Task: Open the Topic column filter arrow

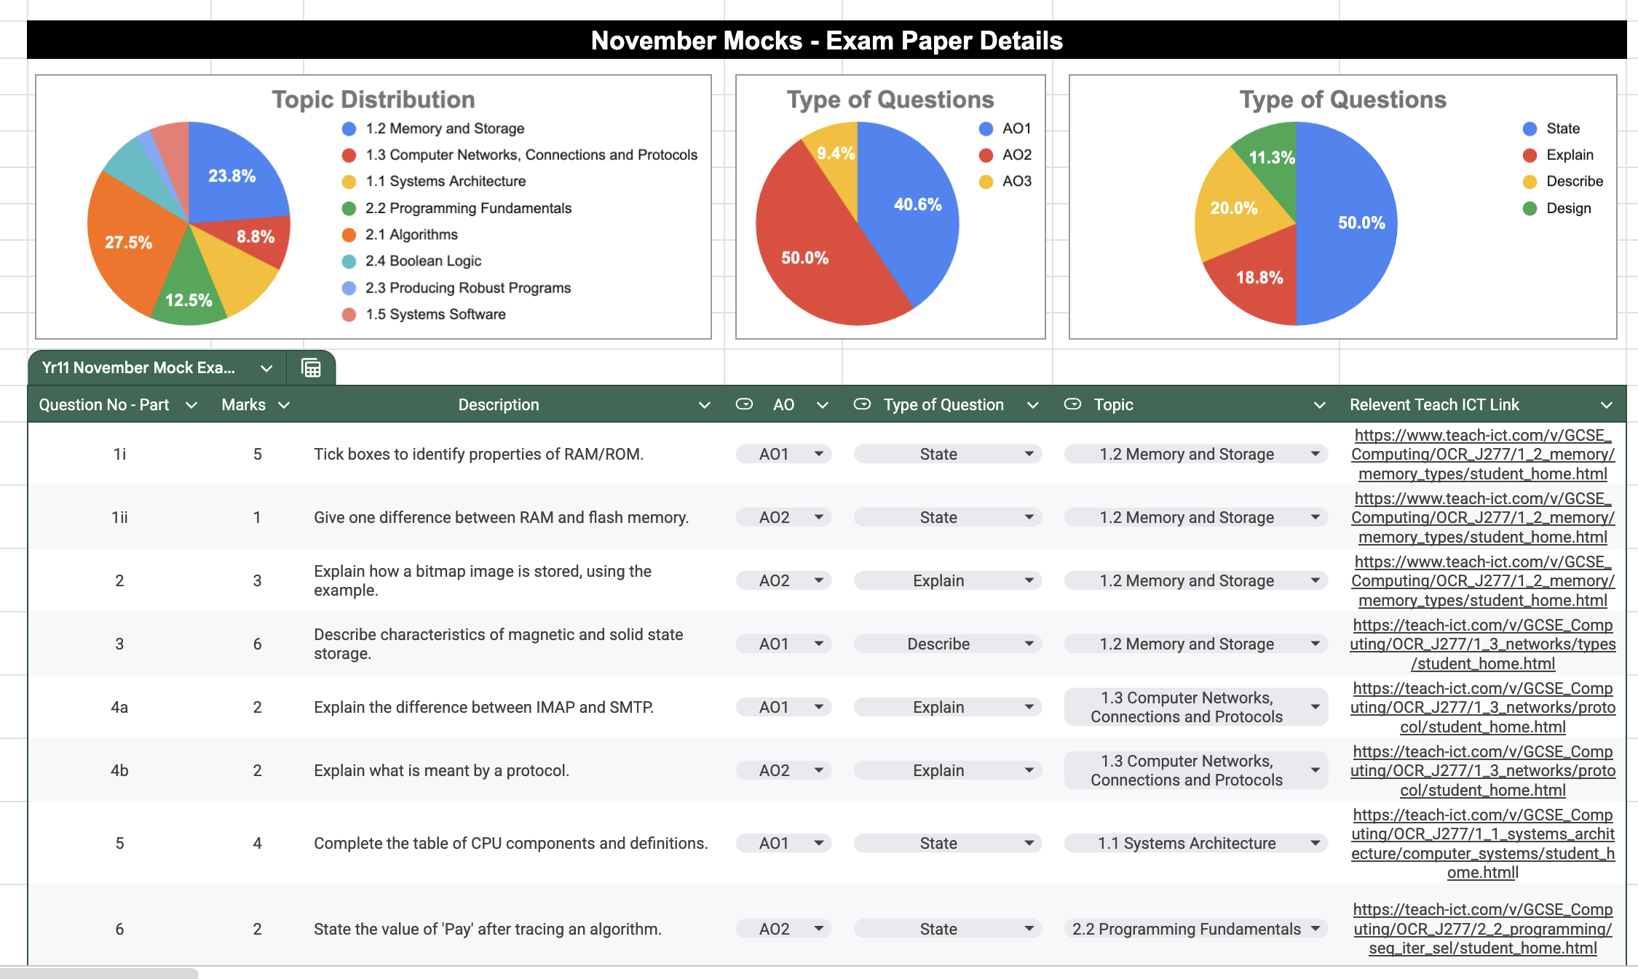Action: (1319, 405)
